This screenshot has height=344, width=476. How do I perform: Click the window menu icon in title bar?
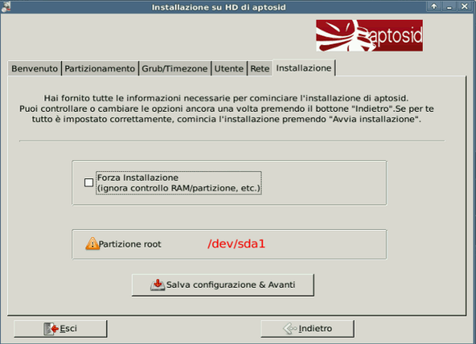click(x=6, y=6)
